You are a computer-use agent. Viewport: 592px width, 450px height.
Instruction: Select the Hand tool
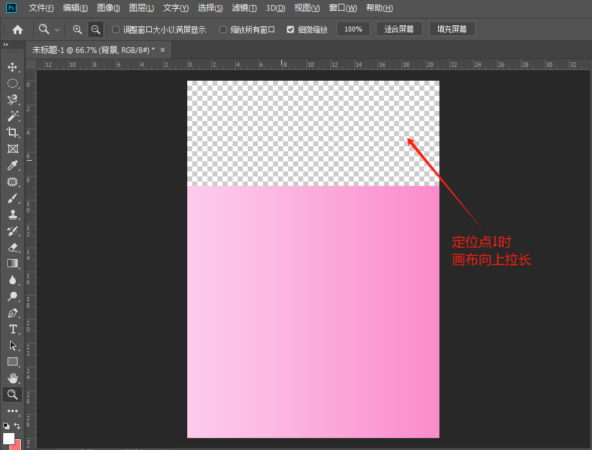pyautogui.click(x=13, y=378)
